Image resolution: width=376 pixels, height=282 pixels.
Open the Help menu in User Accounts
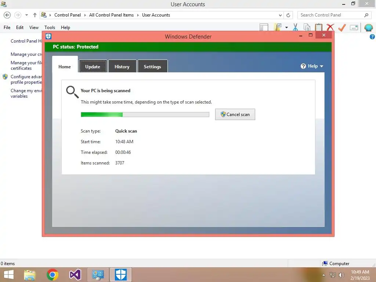coord(65,28)
